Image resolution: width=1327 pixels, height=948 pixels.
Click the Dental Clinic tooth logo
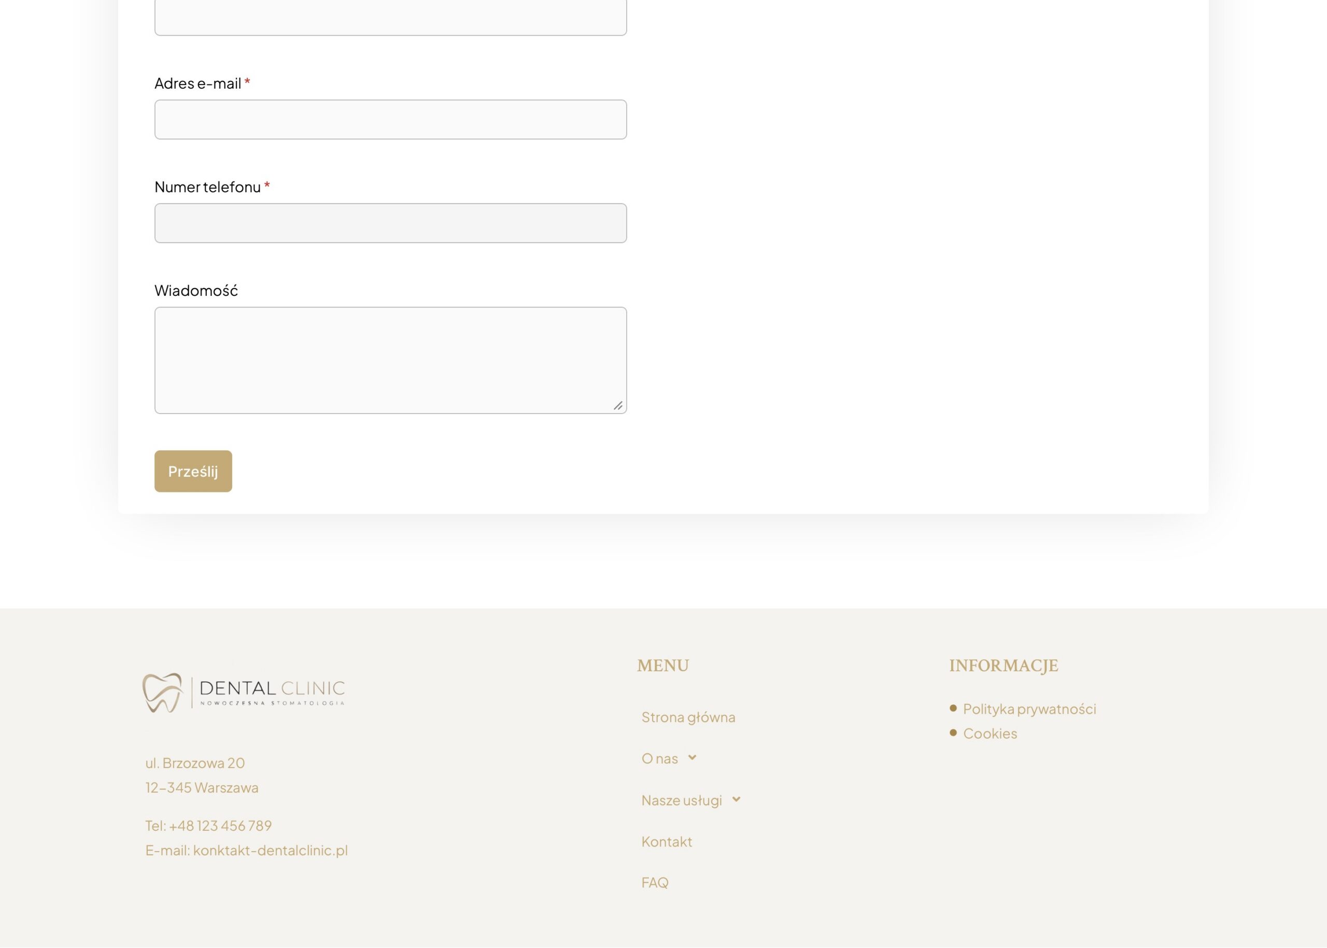(162, 693)
